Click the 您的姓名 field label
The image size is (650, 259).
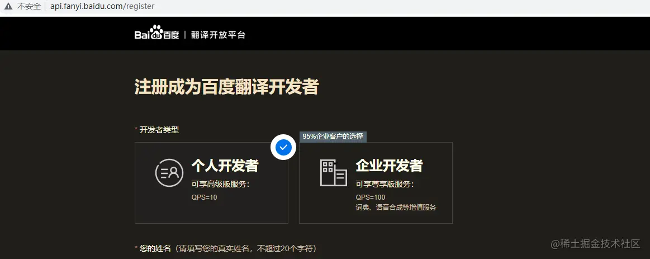pyautogui.click(x=155, y=248)
